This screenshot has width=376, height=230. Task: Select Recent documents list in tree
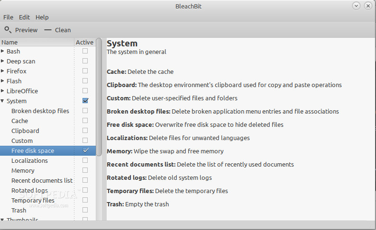point(42,180)
